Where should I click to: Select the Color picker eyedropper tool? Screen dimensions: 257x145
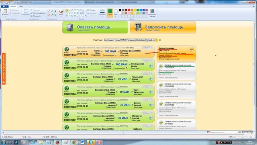(x=52, y=15)
